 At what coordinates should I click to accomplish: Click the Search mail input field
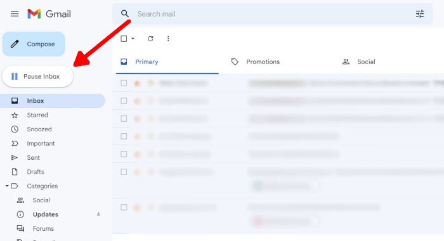(272, 13)
